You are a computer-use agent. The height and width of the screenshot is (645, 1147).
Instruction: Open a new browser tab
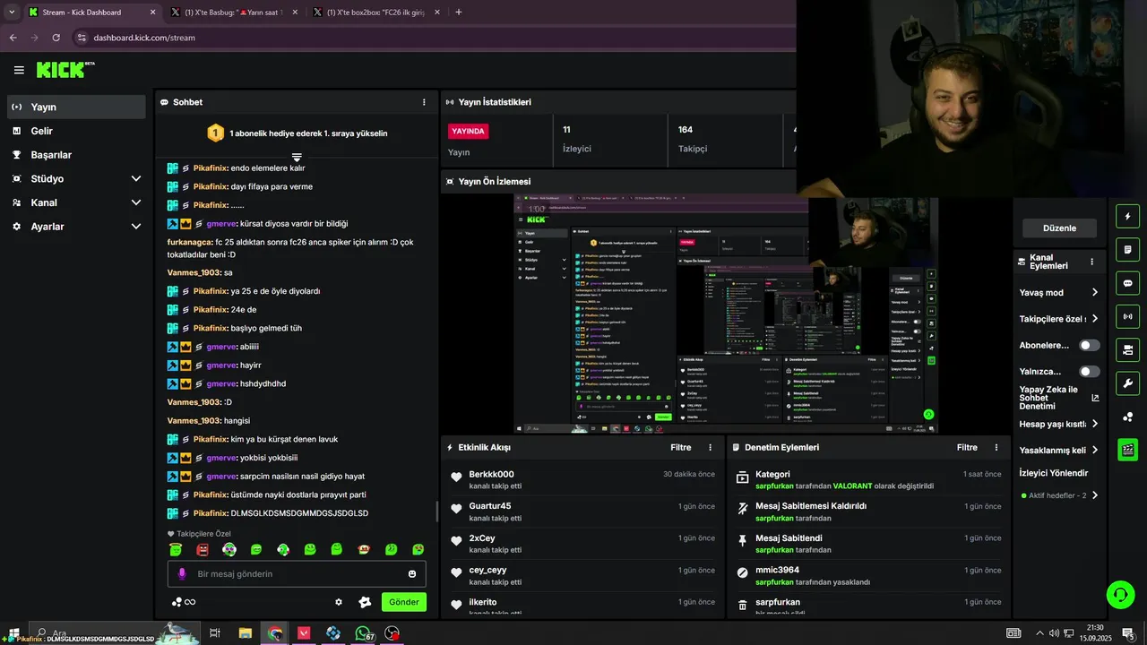459,12
